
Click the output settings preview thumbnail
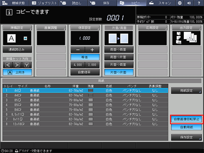(x=187, y=38)
